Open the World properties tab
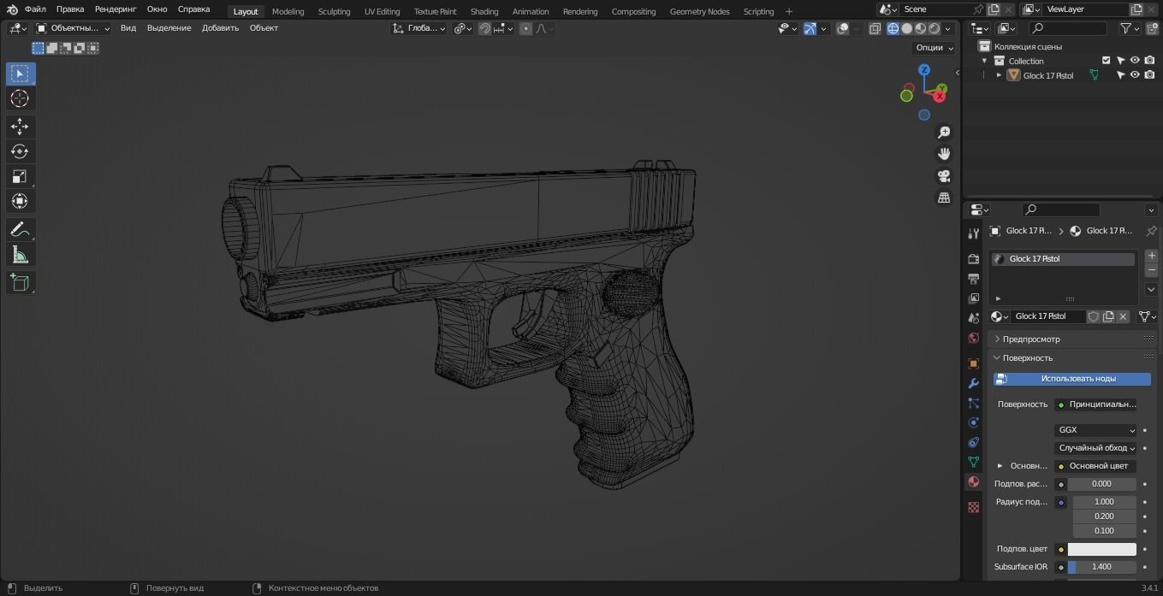 [x=973, y=339]
